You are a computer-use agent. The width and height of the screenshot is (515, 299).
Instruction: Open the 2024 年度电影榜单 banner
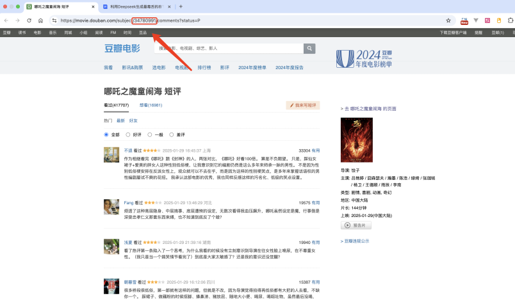tap(365, 58)
